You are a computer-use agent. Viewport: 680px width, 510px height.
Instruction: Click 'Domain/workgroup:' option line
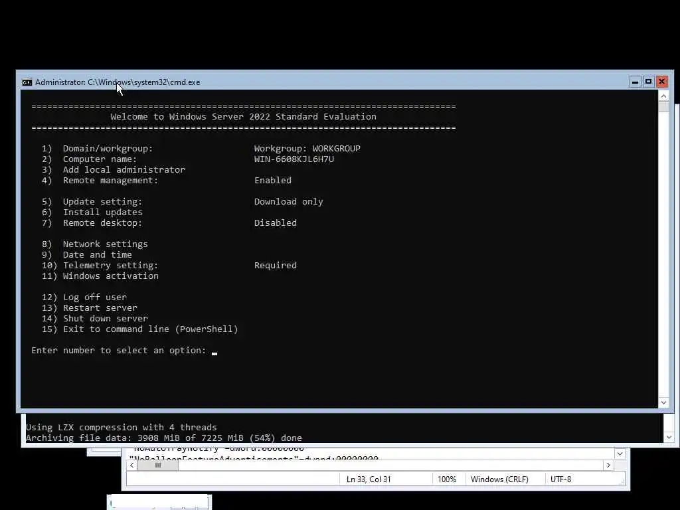coord(97,149)
